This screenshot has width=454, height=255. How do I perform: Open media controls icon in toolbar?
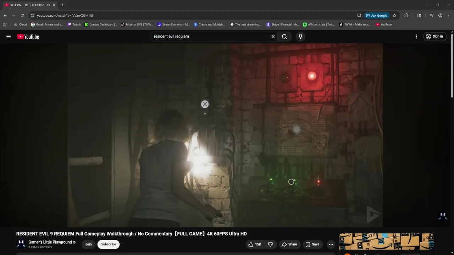pyautogui.click(x=432, y=16)
